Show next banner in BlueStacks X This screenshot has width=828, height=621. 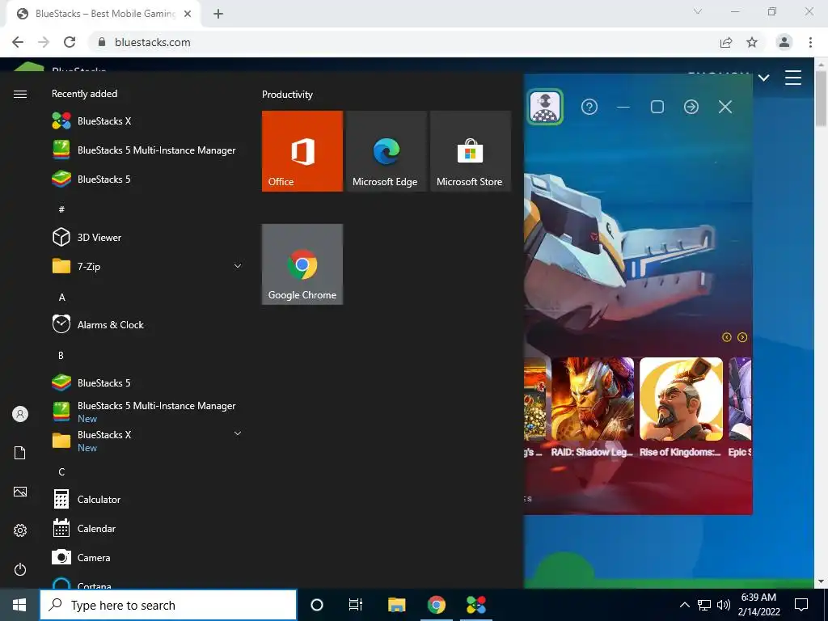click(742, 337)
